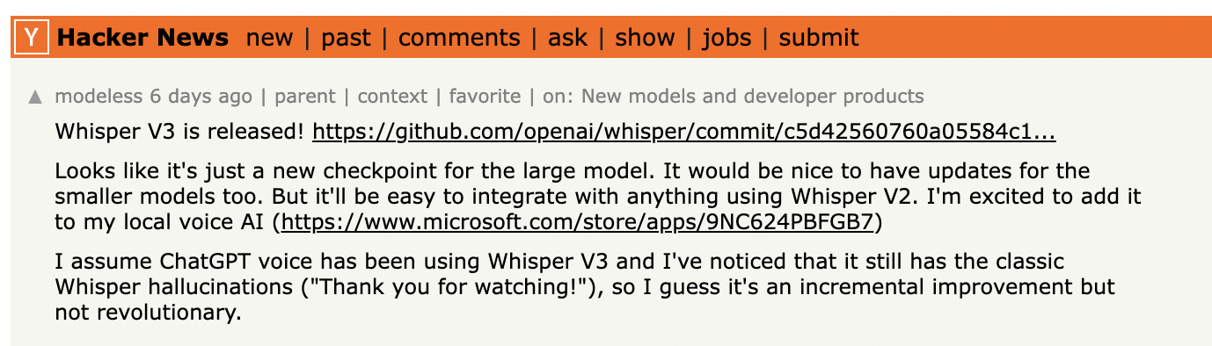This screenshot has height=346, width=1212.
Task: Click the Whisper hallucinations paragraph text
Action: pyautogui.click(x=585, y=286)
